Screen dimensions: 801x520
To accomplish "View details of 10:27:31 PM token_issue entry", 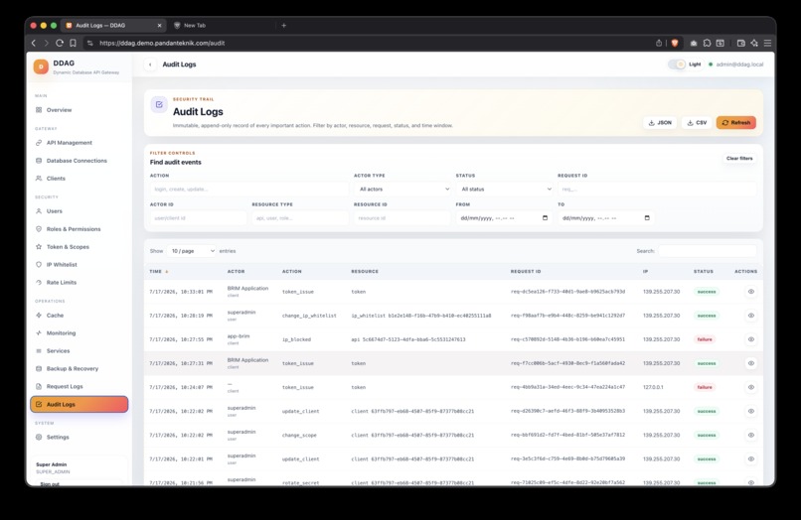I will [x=751, y=363].
